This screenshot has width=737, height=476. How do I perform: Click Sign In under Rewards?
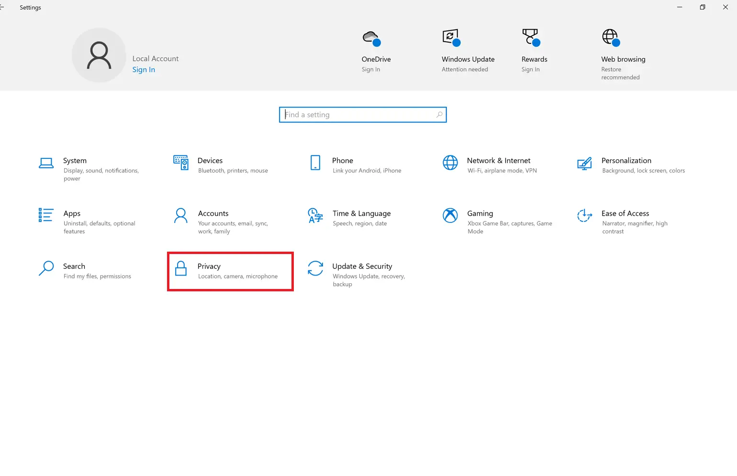point(530,69)
